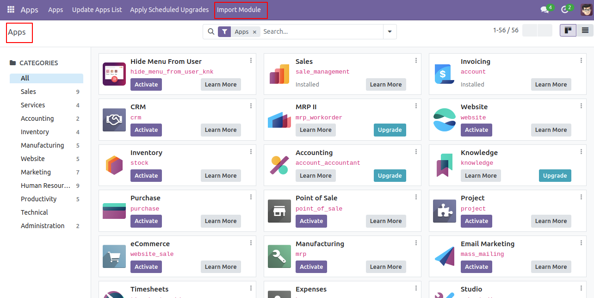The width and height of the screenshot is (594, 298).
Task: Open the activities clock icon
Action: (564, 10)
